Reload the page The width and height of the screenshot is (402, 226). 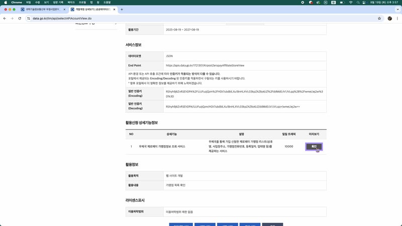20,19
